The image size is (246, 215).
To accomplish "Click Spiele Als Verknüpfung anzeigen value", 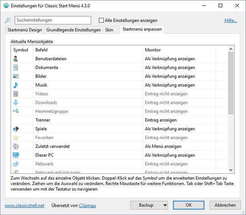I will [x=170, y=129].
